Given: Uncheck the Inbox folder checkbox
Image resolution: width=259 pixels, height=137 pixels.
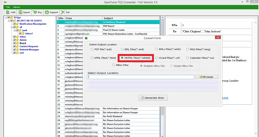Looking at the screenshot, I should [x=14, y=37].
